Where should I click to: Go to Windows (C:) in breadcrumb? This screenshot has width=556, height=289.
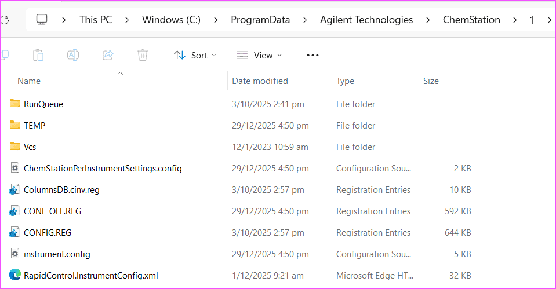tap(171, 20)
